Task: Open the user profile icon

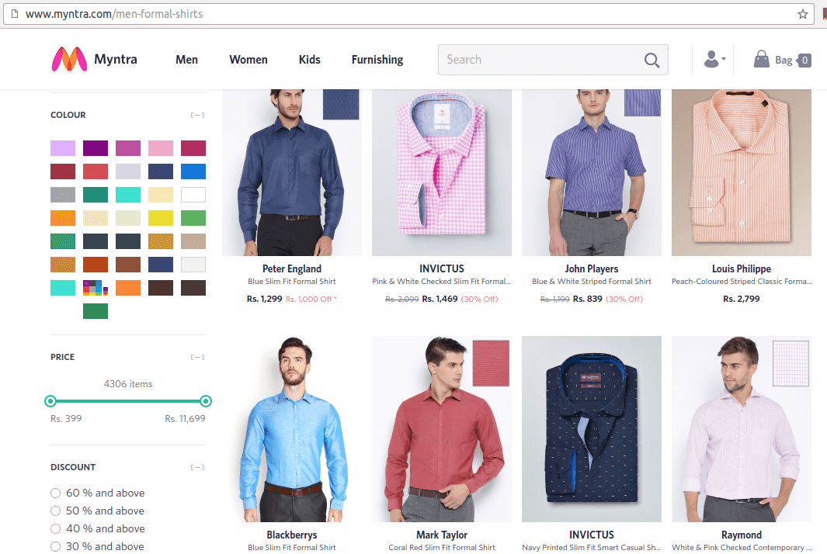Action: point(711,59)
